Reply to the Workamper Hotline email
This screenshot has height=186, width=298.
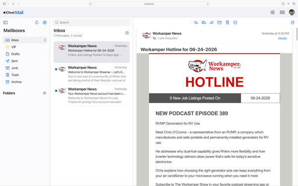196,23
